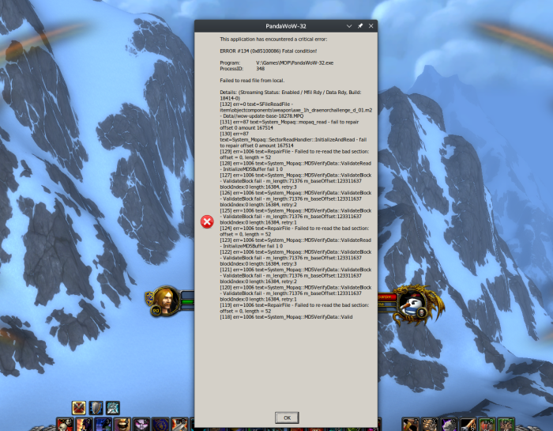Click the second stance icon above action bar
This screenshot has width=553, height=431.
[x=96, y=407]
